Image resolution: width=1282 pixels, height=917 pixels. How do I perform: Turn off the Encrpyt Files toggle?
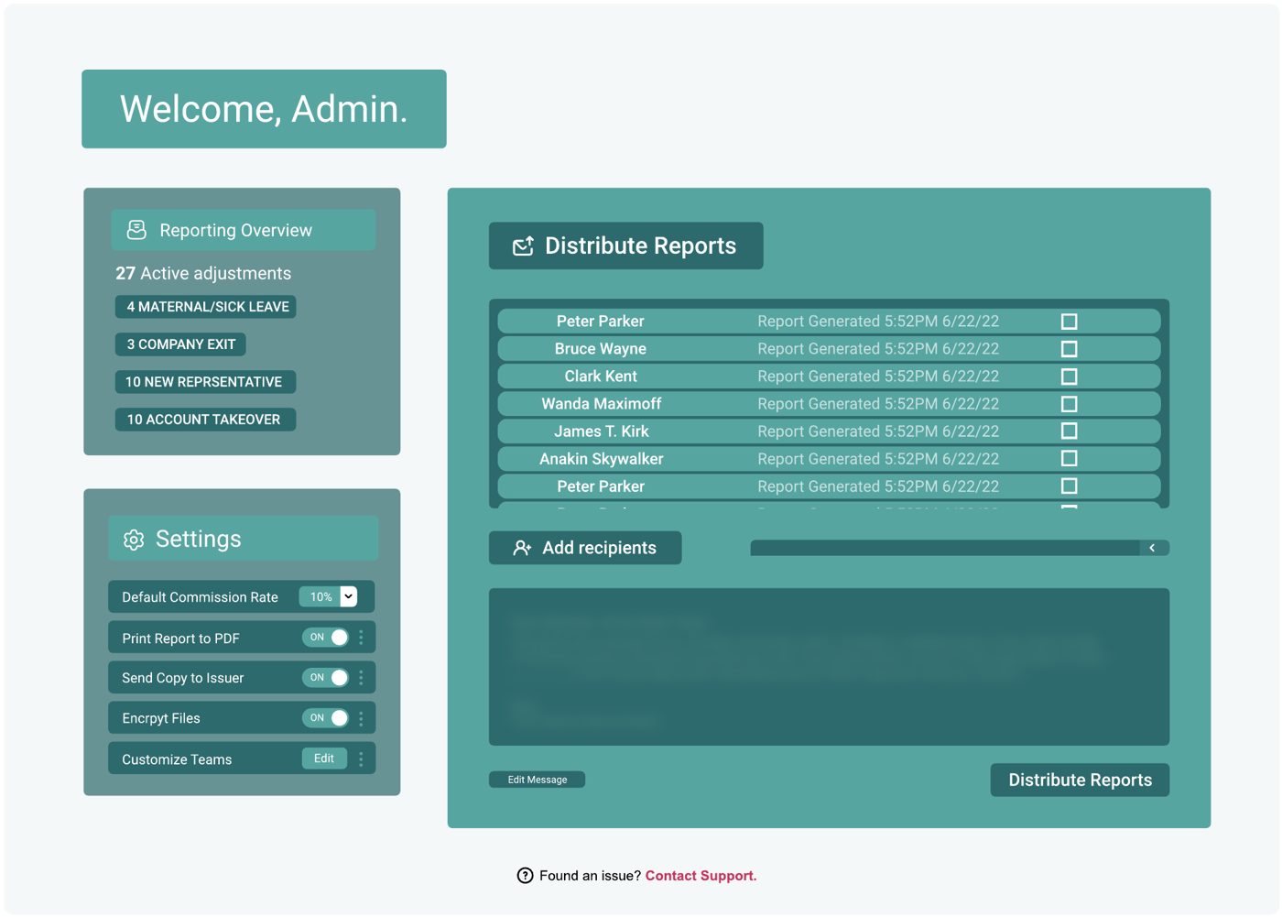coord(326,718)
